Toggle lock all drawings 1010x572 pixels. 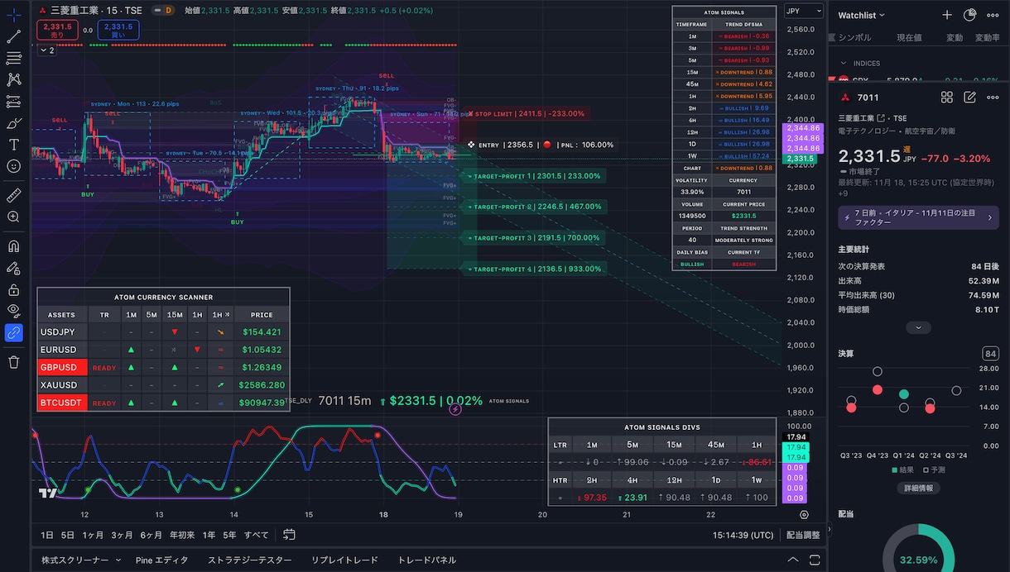click(13, 289)
